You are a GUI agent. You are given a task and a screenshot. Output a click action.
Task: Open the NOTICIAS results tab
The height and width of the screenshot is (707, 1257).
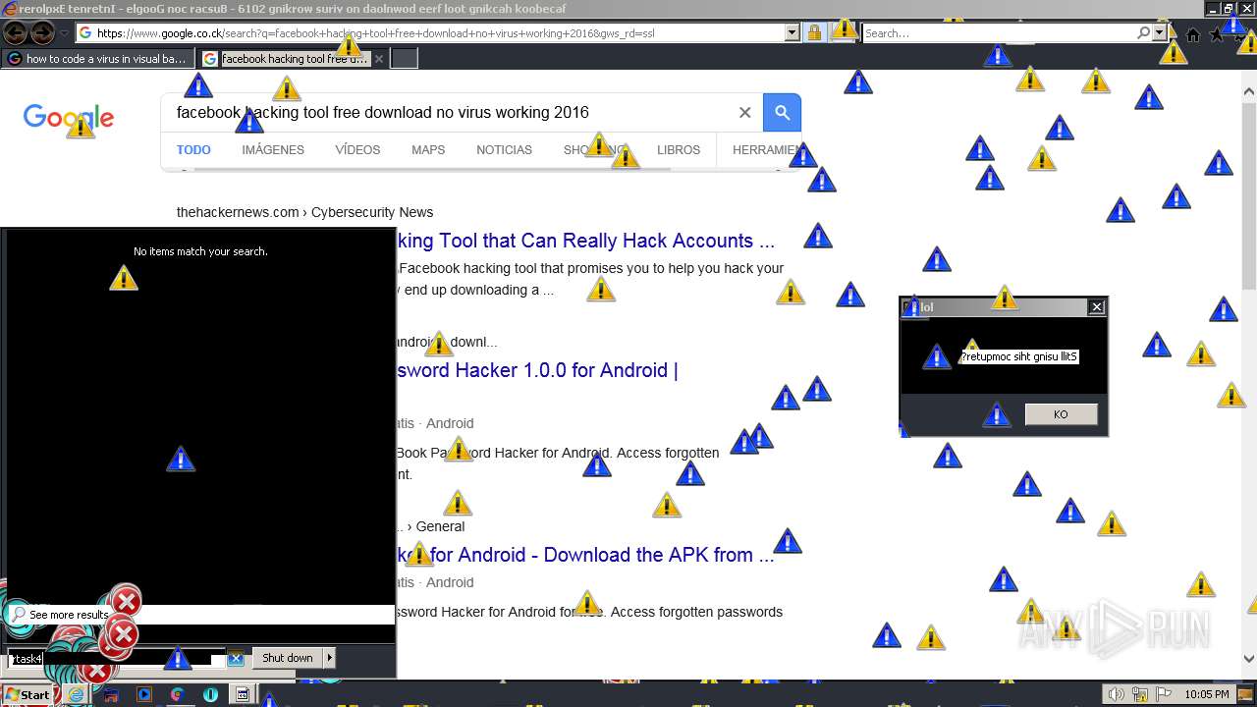click(x=504, y=150)
